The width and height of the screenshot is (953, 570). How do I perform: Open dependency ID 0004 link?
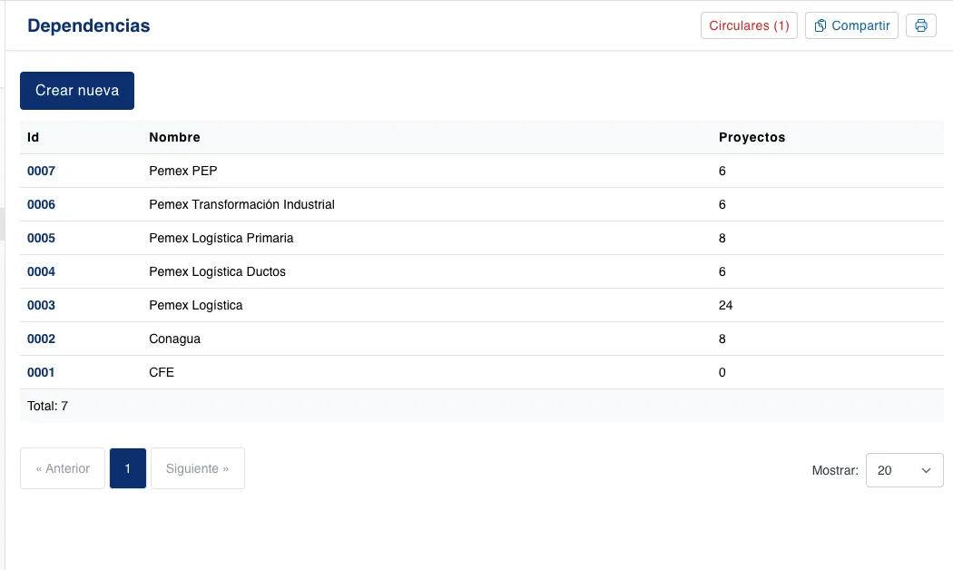tap(41, 271)
